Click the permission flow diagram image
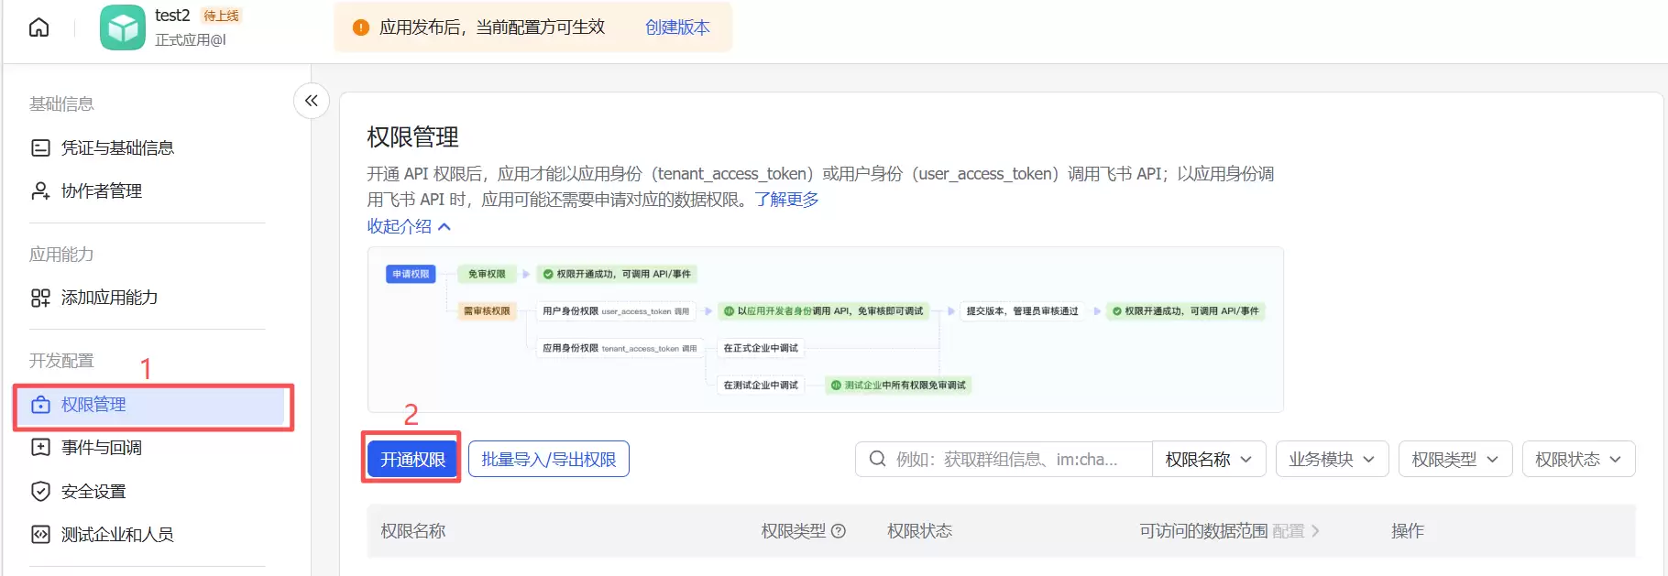Image resolution: width=1668 pixels, height=576 pixels. pyautogui.click(x=825, y=330)
